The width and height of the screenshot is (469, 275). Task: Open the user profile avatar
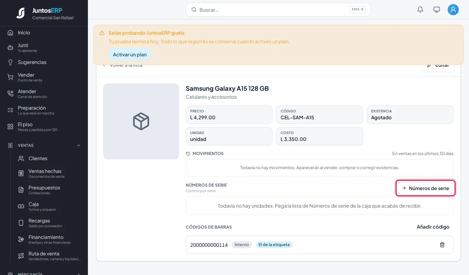(x=453, y=10)
